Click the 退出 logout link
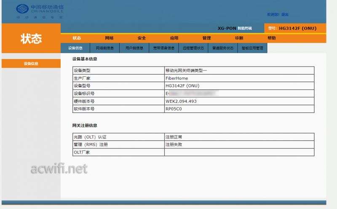Screen dimensions: 337x209 [285, 15]
